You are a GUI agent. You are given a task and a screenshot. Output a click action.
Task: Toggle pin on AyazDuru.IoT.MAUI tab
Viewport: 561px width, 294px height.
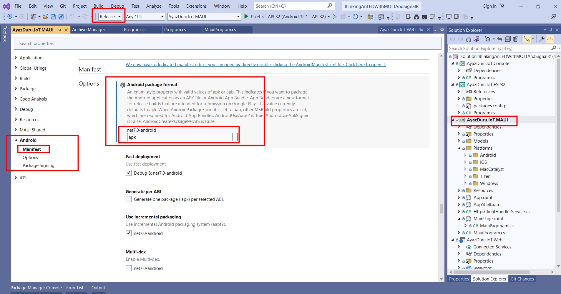59,30
